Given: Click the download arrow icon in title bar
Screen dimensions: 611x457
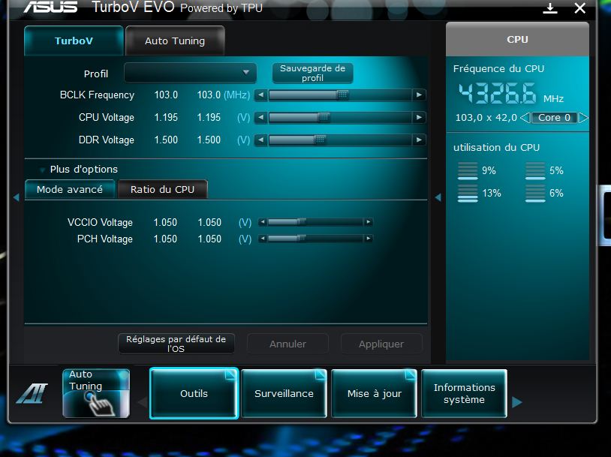Looking at the screenshot, I should [x=550, y=8].
